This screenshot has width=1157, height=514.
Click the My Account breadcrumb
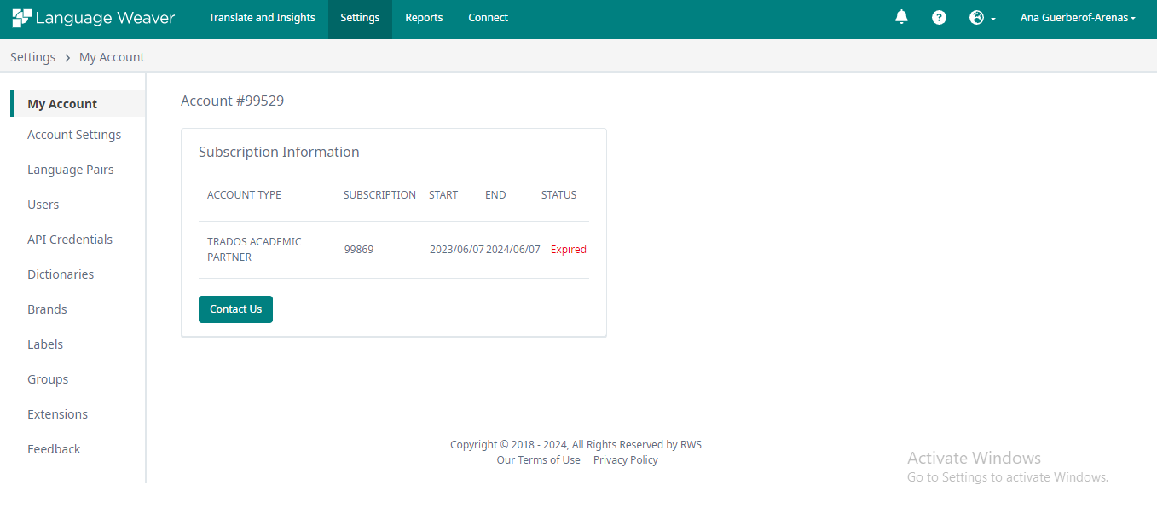click(112, 56)
